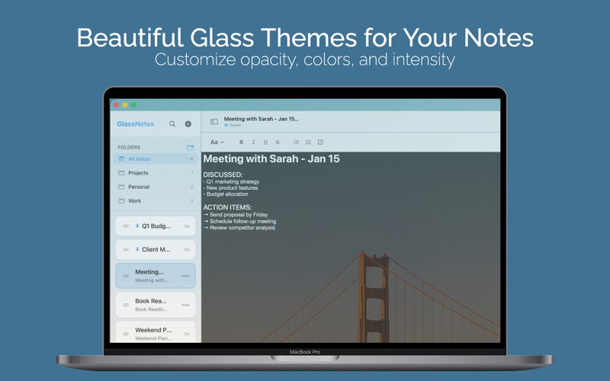This screenshot has width=610, height=381.
Task: Apply bold formatting
Action: click(241, 142)
